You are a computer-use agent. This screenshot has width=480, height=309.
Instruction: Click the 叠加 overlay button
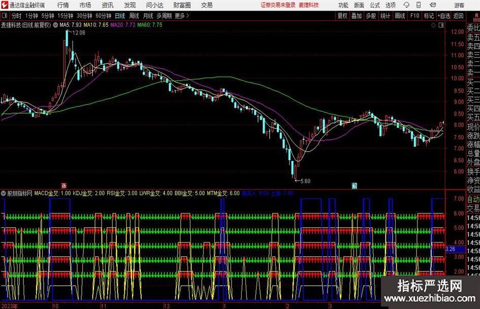click(x=357, y=16)
